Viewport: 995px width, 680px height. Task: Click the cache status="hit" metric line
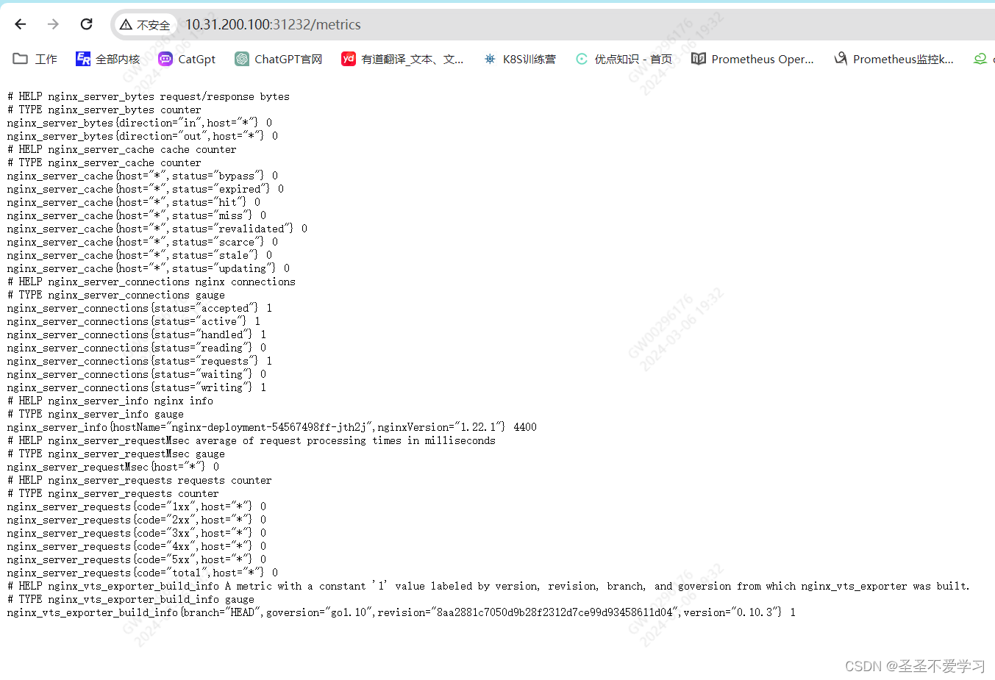coord(134,202)
